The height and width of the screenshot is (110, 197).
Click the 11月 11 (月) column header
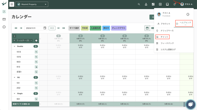[80, 38]
